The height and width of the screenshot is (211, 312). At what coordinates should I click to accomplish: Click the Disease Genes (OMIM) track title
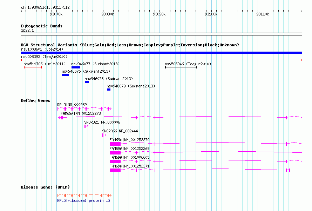pos(45,187)
